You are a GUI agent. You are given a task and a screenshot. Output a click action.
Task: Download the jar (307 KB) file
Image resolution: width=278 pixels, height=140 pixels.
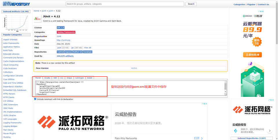(x=76, y=48)
